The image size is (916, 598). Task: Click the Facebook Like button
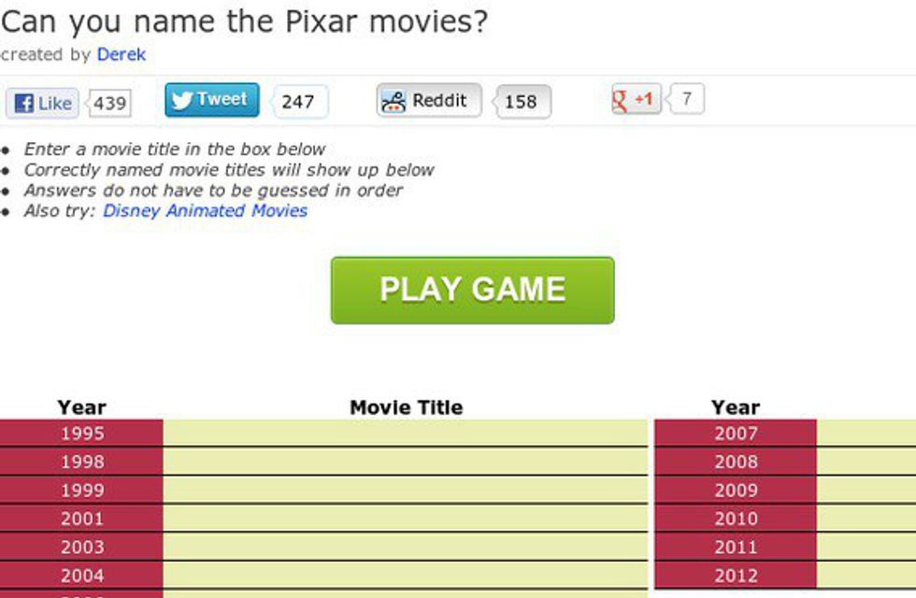pos(43,103)
